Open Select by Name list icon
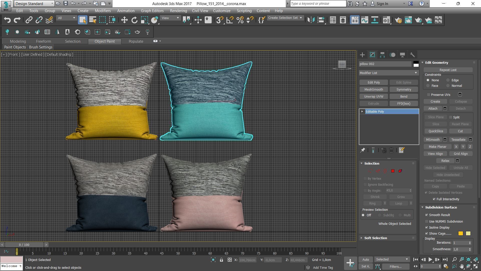 93,20
